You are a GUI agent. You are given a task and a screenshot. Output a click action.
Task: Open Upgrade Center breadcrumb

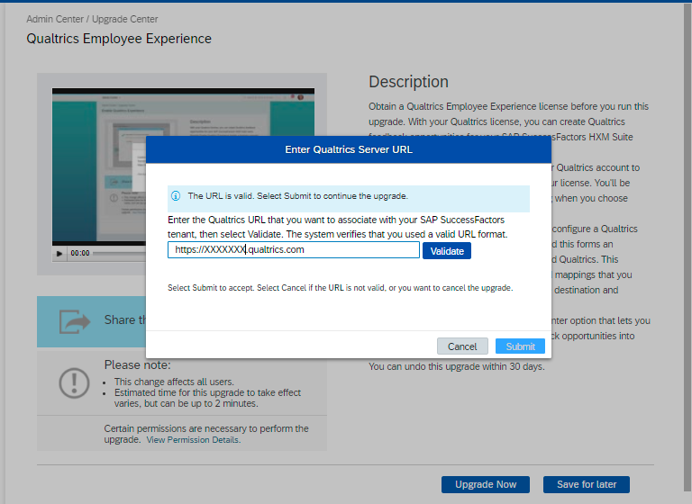click(x=125, y=19)
